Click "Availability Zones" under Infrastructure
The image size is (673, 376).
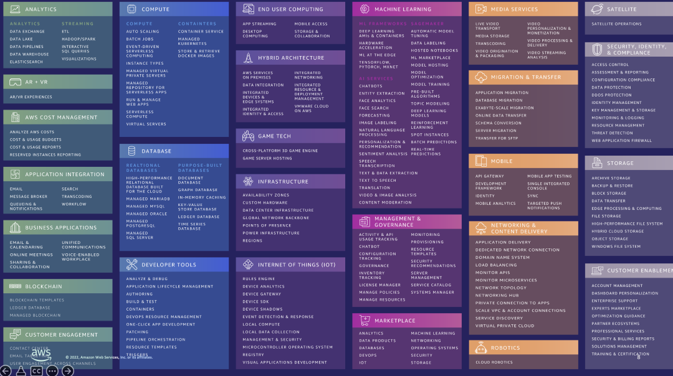[x=266, y=195]
